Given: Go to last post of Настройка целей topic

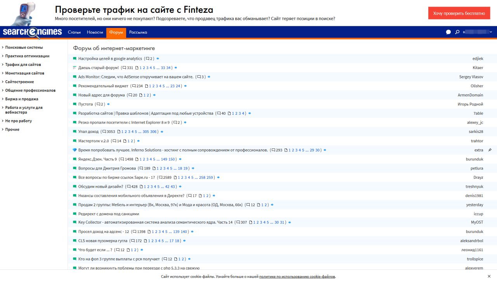Looking at the screenshot, I should pos(158,59).
